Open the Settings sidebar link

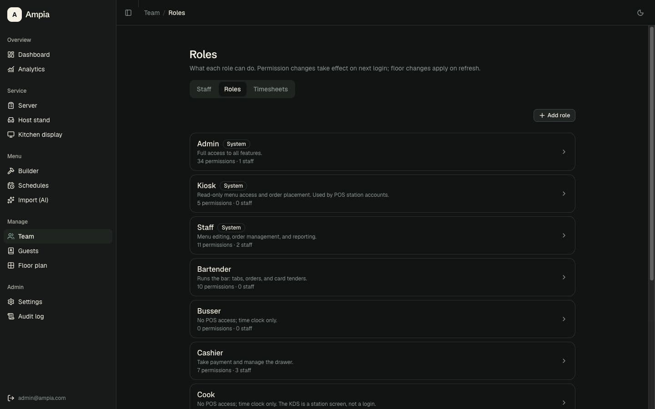pyautogui.click(x=58, y=302)
